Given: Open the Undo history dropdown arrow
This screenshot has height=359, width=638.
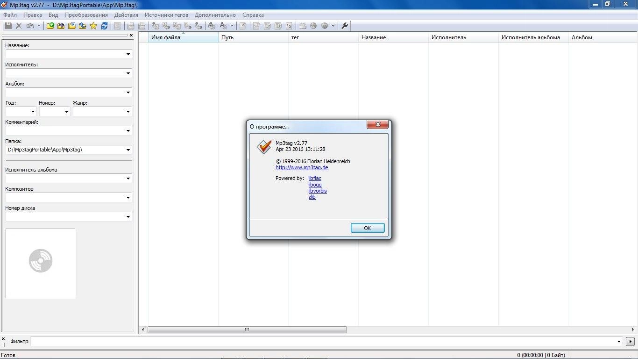Looking at the screenshot, I should pyautogui.click(x=39, y=26).
